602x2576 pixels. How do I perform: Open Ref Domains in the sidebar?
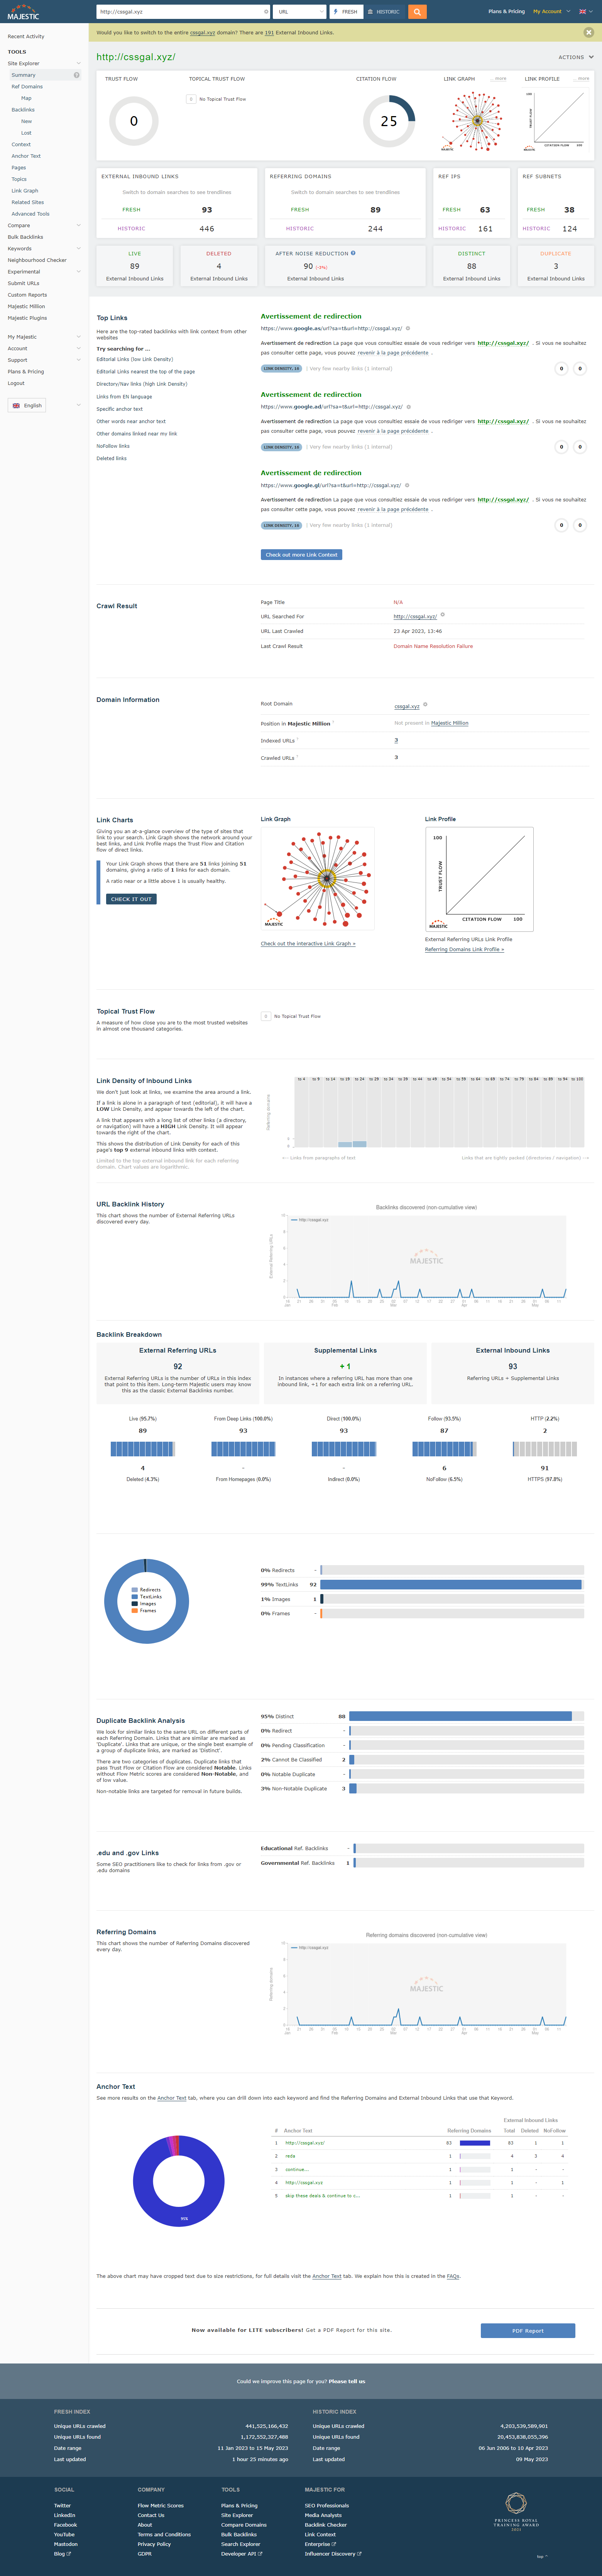tap(27, 87)
